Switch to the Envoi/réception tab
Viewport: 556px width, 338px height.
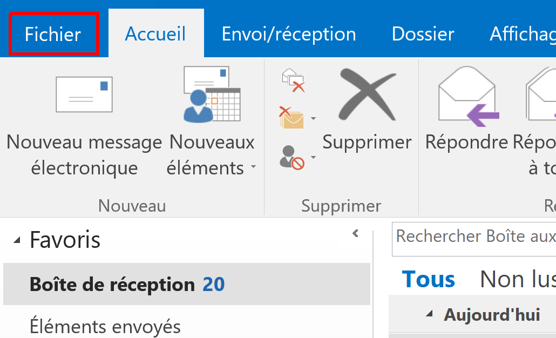[x=289, y=34]
